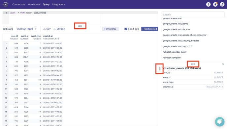Select cell 2020-04-25T19:16:00

[x=52, y=43]
